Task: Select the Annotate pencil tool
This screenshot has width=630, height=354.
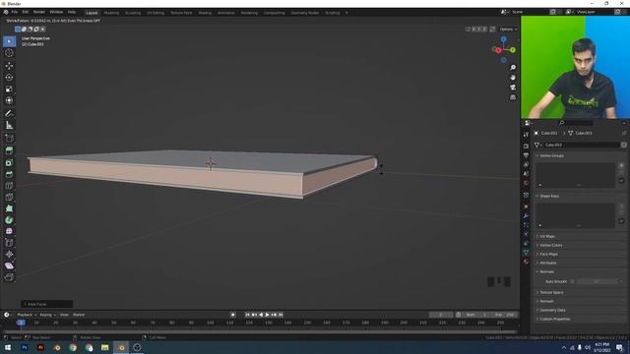Action: [x=9, y=114]
